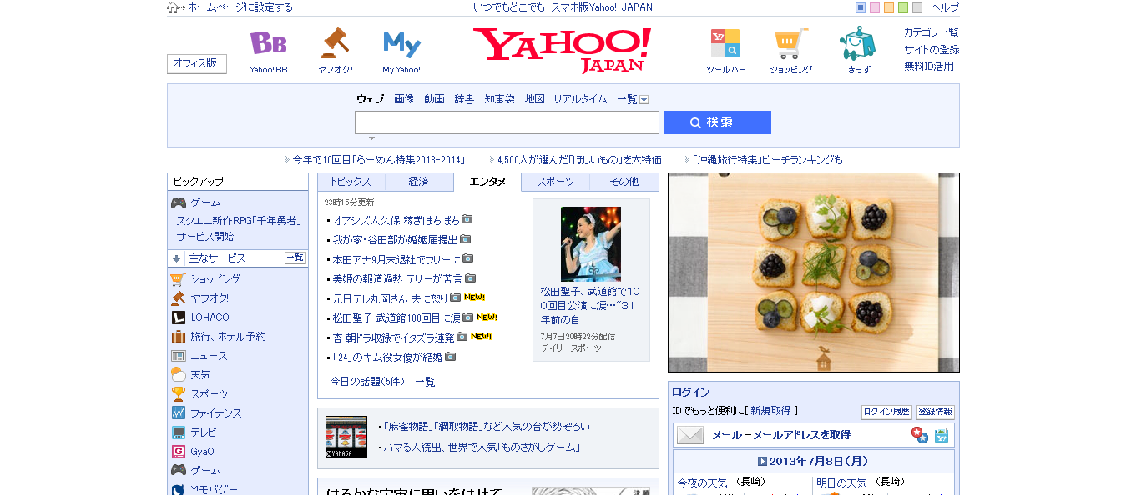Click the スポーツ trophy icon
This screenshot has height=495, width=1126.
point(178,394)
